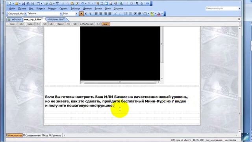The width and height of the screenshot is (252, 142).
Task: Save the page using the floppy disk icon
Action: pyautogui.click(x=24, y=4)
